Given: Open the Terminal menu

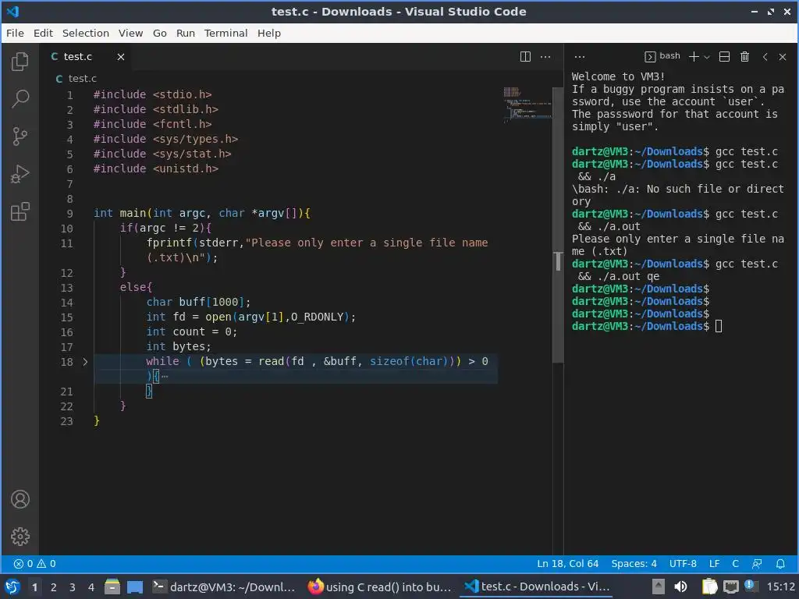Looking at the screenshot, I should coord(225,33).
